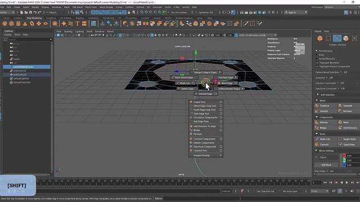Open the Sign In dropdown arrow
Image resolution: width=360 pixels, height=202 pixels.
(306, 12)
